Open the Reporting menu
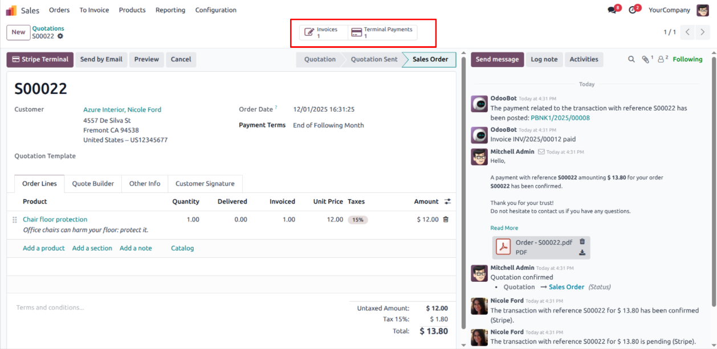717x349 pixels. pyautogui.click(x=170, y=10)
